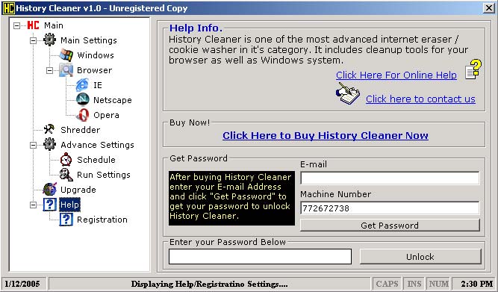
Task: Click the NUM status bar indicator
Action: coord(438,284)
